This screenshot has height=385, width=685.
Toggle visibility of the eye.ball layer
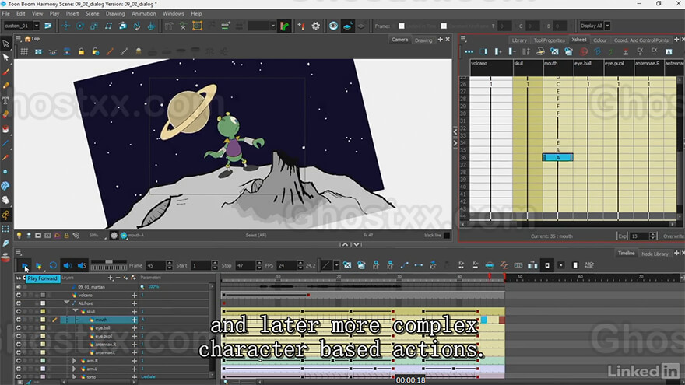[19, 327]
